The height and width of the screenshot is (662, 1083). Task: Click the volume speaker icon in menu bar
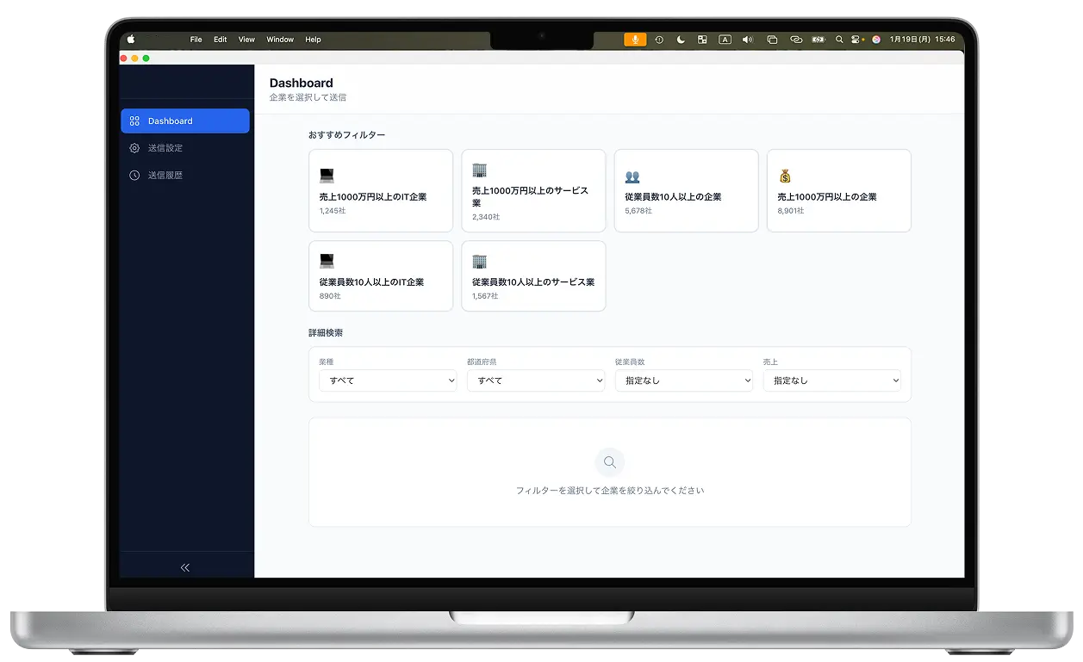click(x=747, y=40)
